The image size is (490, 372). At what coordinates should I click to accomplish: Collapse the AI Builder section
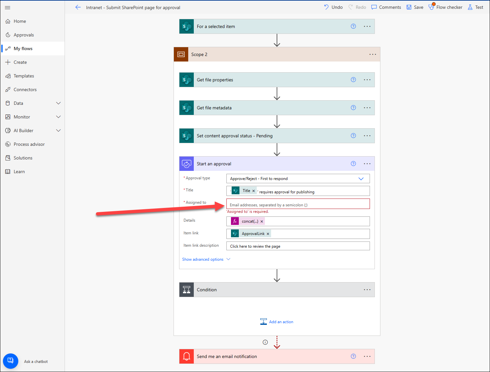click(58, 130)
